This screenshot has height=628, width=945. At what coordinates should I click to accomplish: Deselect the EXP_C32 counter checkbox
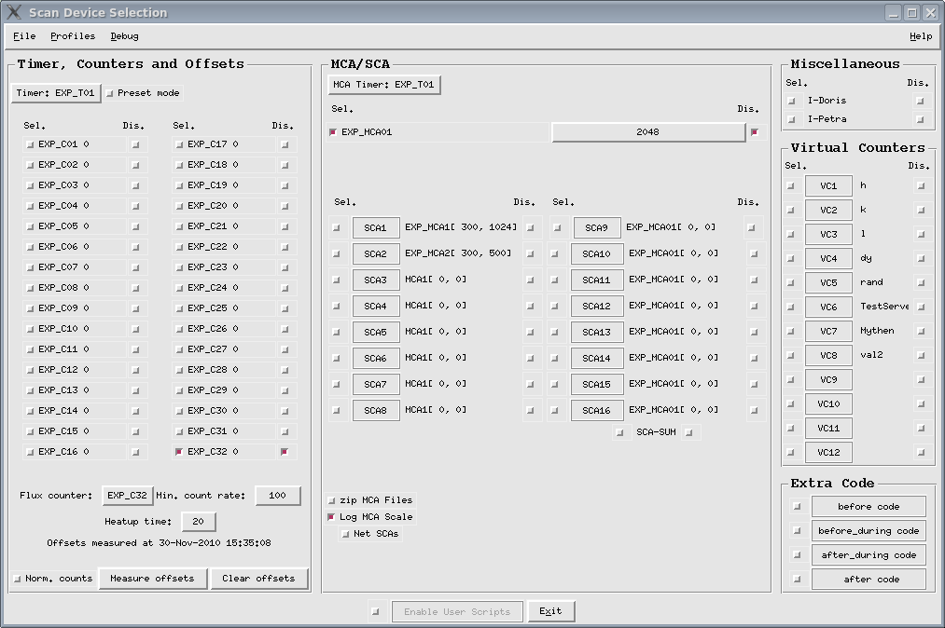pos(179,452)
